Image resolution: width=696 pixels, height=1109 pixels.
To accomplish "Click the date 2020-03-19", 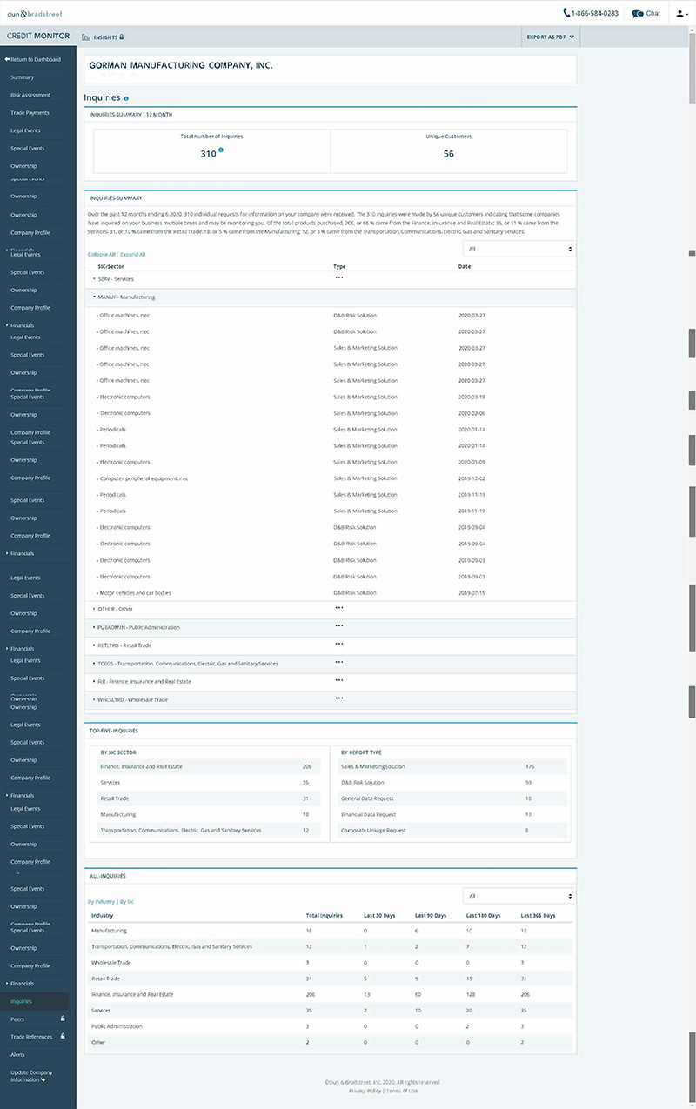I will 472,397.
